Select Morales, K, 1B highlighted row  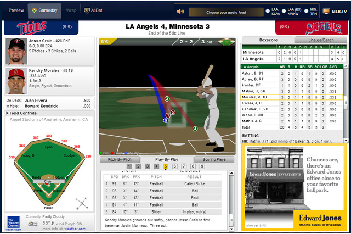292,97
